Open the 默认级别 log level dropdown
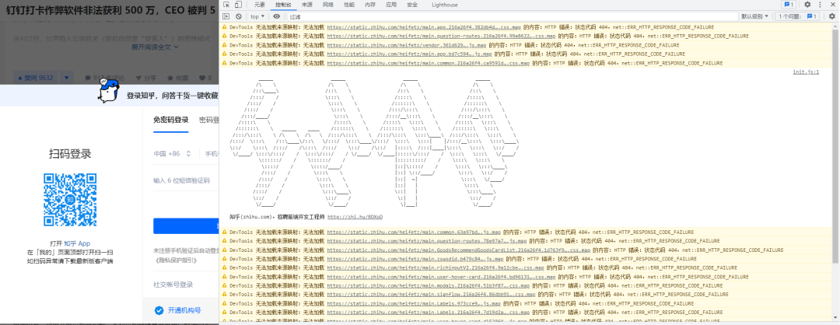840x325 pixels. [x=754, y=16]
